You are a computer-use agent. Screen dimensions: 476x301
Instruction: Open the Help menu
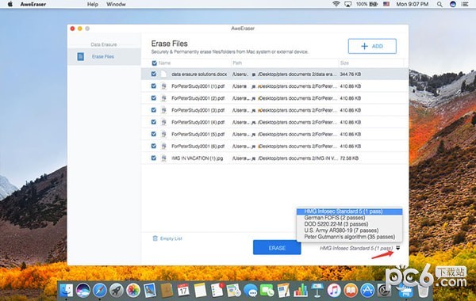(x=93, y=4)
